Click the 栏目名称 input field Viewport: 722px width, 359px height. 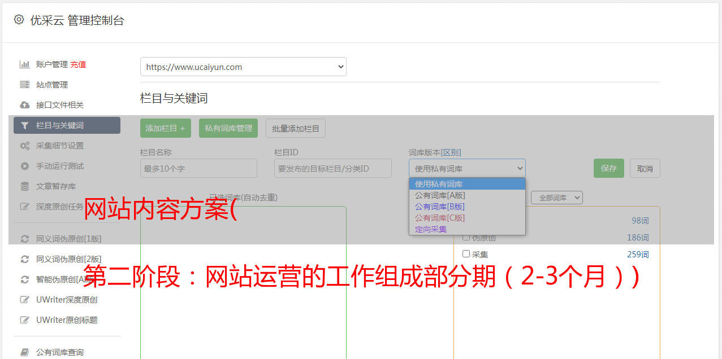tap(198, 168)
